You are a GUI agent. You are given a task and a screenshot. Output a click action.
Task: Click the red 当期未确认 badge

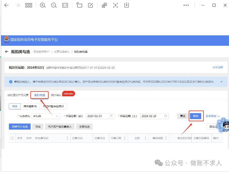pyautogui.click(x=69, y=94)
